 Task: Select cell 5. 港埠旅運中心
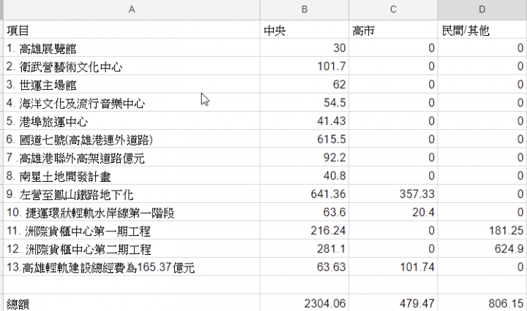(132, 121)
